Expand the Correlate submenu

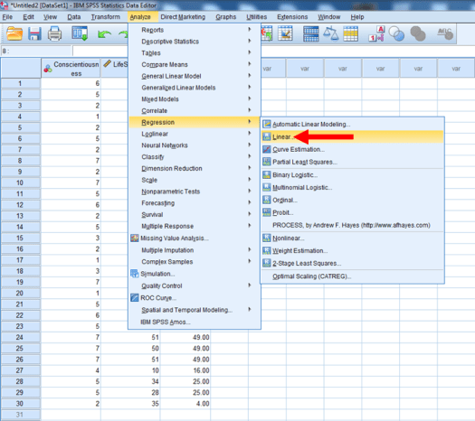tap(195, 111)
